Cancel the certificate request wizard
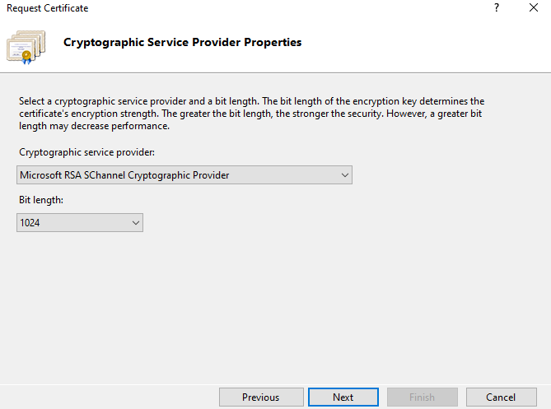Image resolution: width=551 pixels, height=409 pixels. point(501,397)
